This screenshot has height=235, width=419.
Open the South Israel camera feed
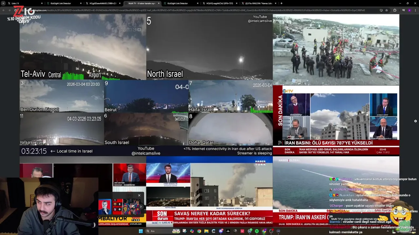tap(146, 129)
